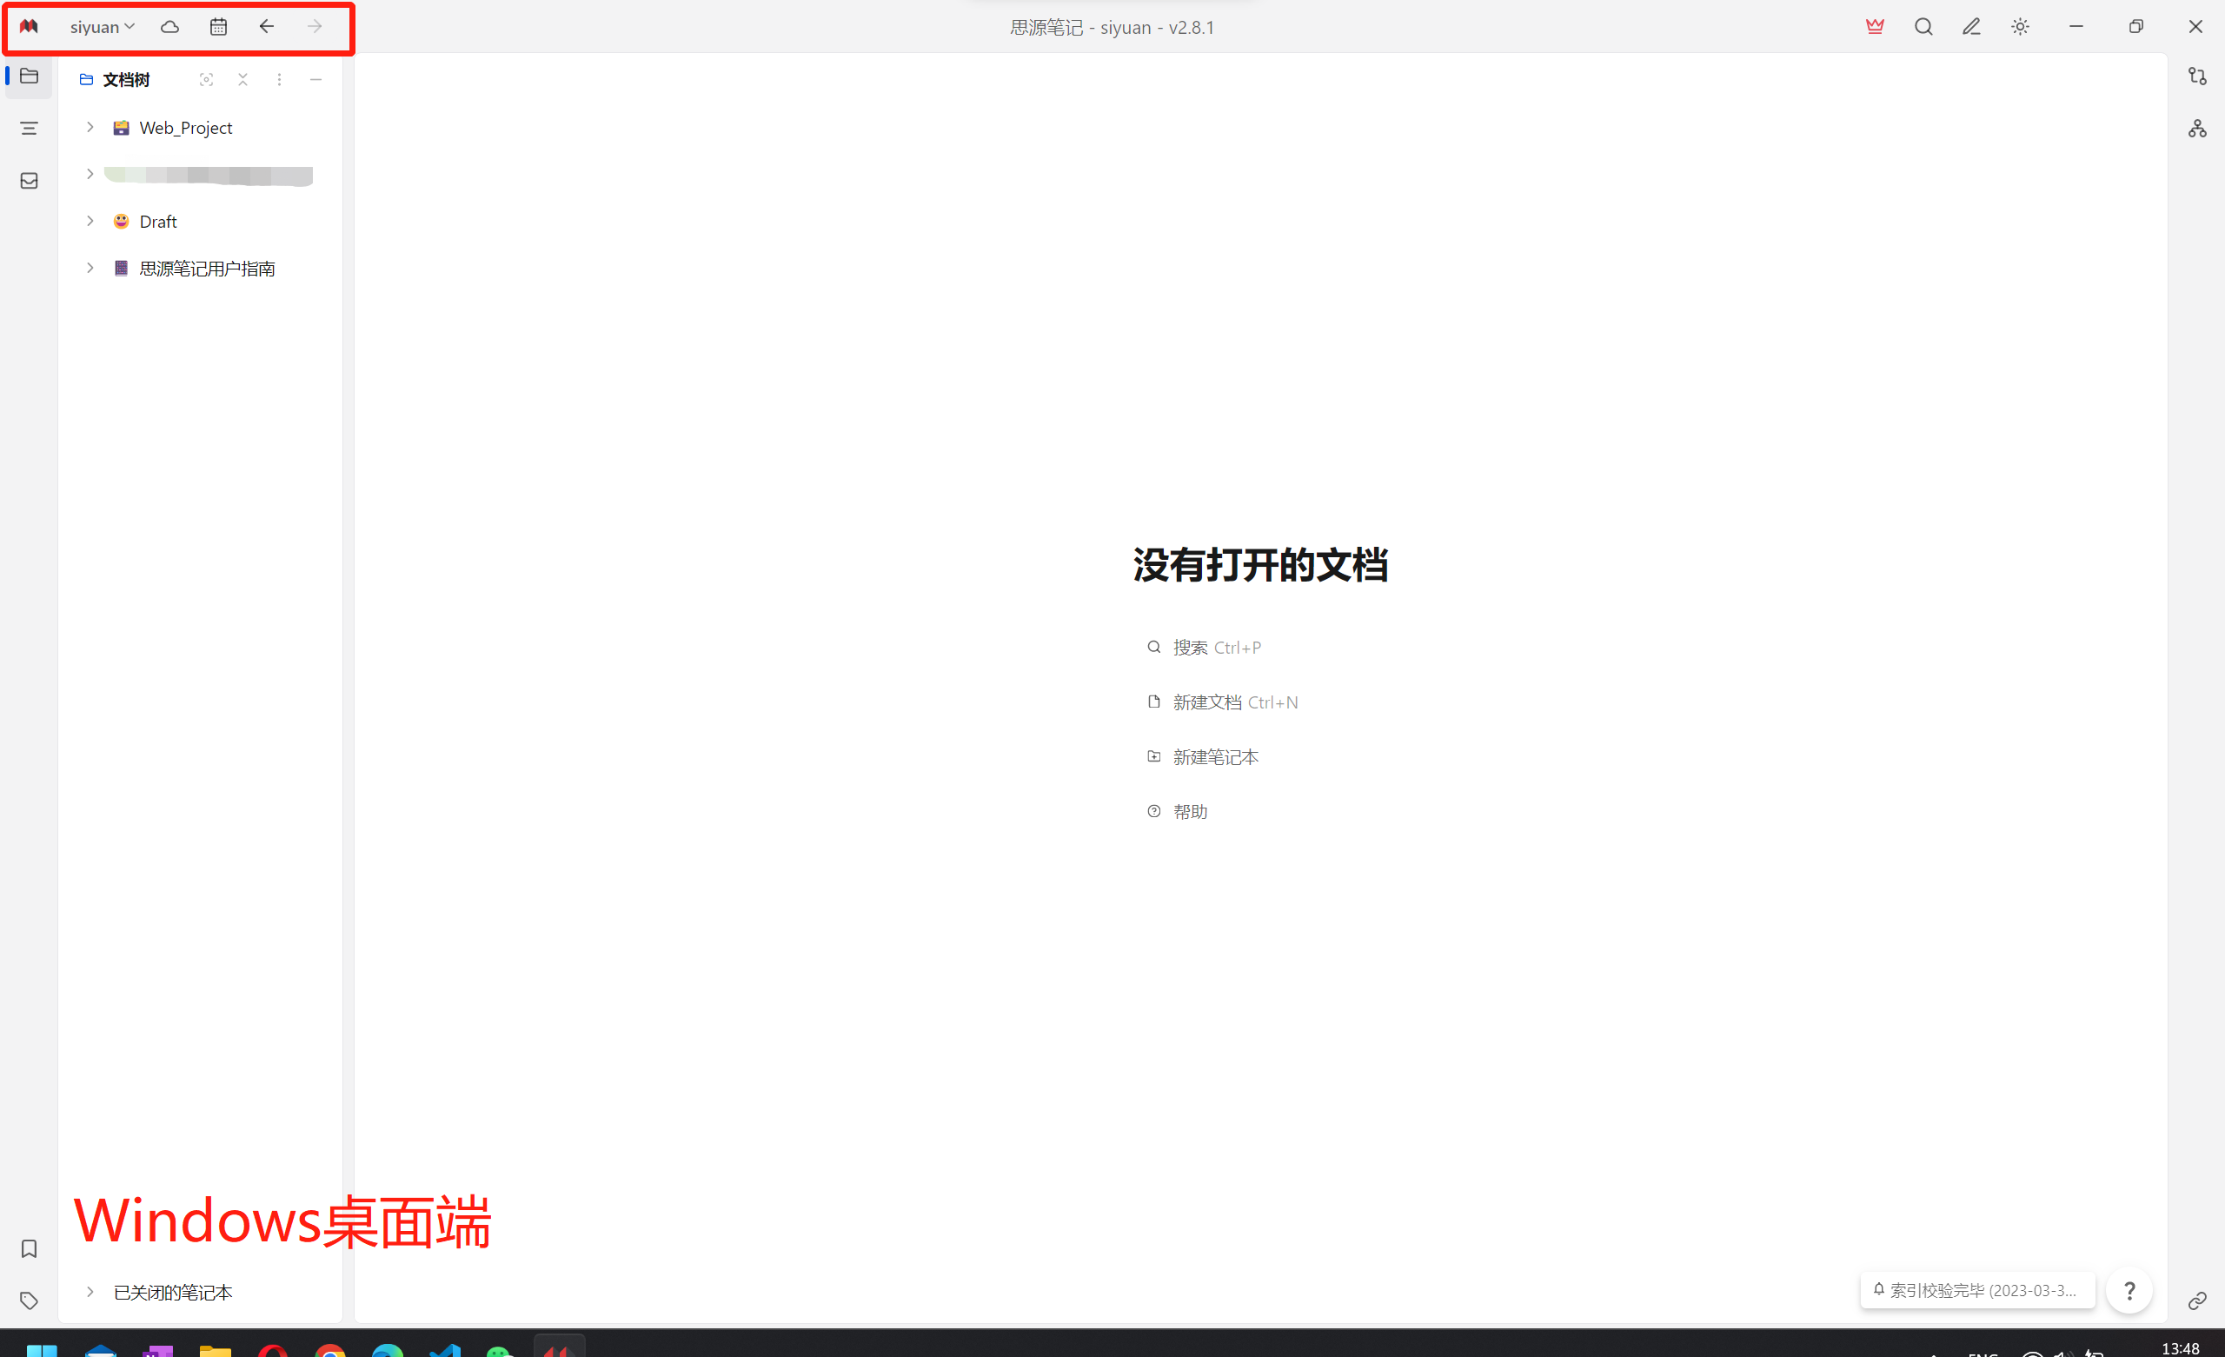Open the tags panel icon

(x=29, y=1300)
